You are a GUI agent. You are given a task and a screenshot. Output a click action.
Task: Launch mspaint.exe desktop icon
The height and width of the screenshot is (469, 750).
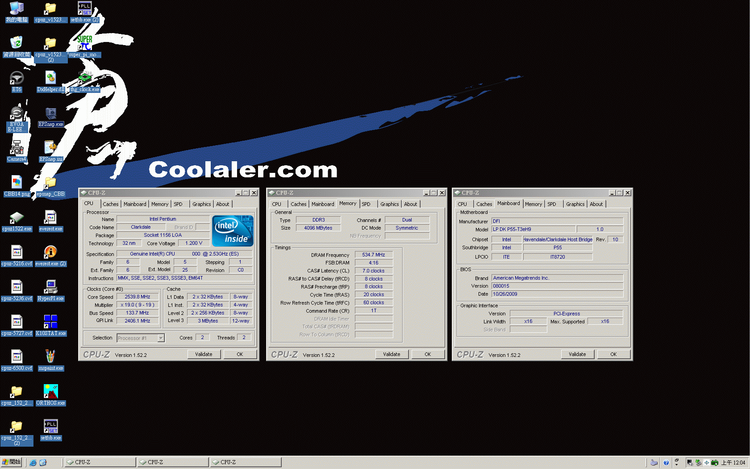[50, 360]
